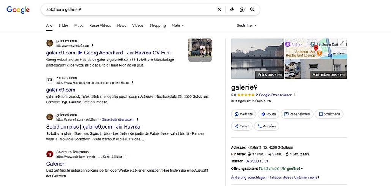391x186 pixels.
Task: Click Änderung vorschlagen link
Action: [249, 178]
